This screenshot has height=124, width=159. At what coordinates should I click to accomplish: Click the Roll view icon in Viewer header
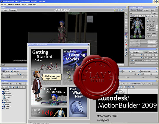pos(69,10)
